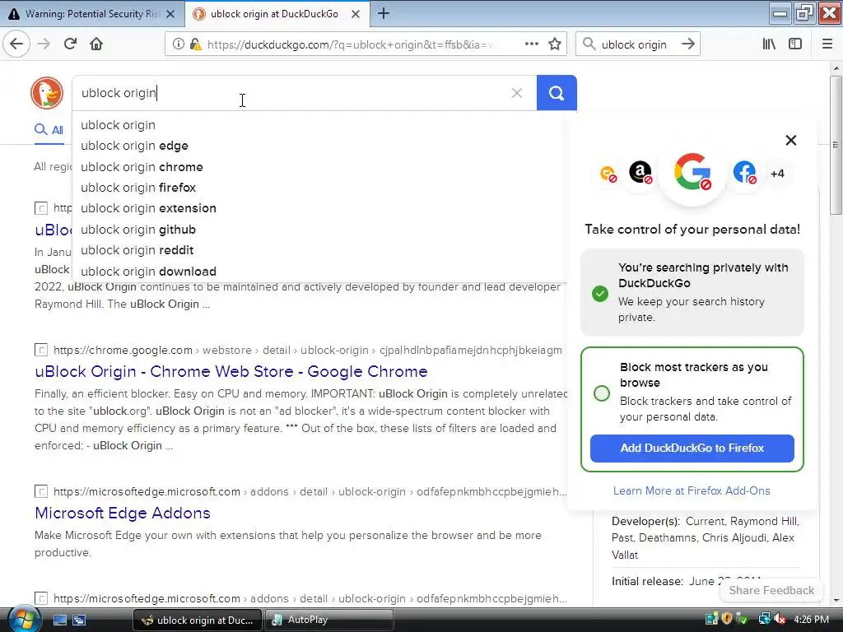Click the chrome.google.com result URL
Viewport: 843px width, 632px height.
[308, 351]
